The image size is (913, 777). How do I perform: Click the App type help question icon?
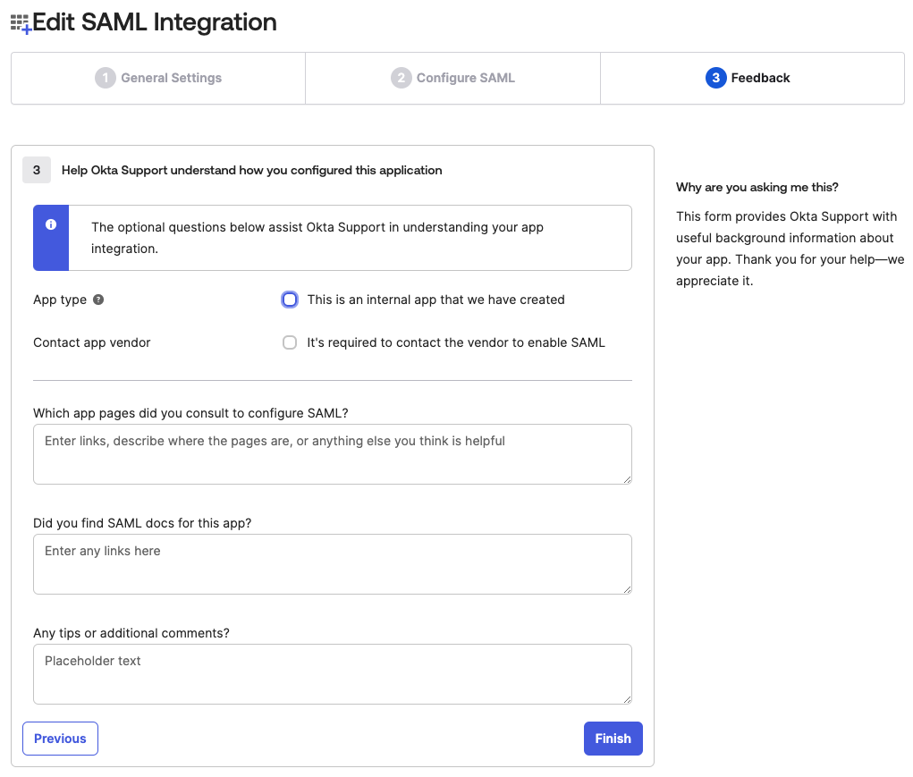coord(98,300)
